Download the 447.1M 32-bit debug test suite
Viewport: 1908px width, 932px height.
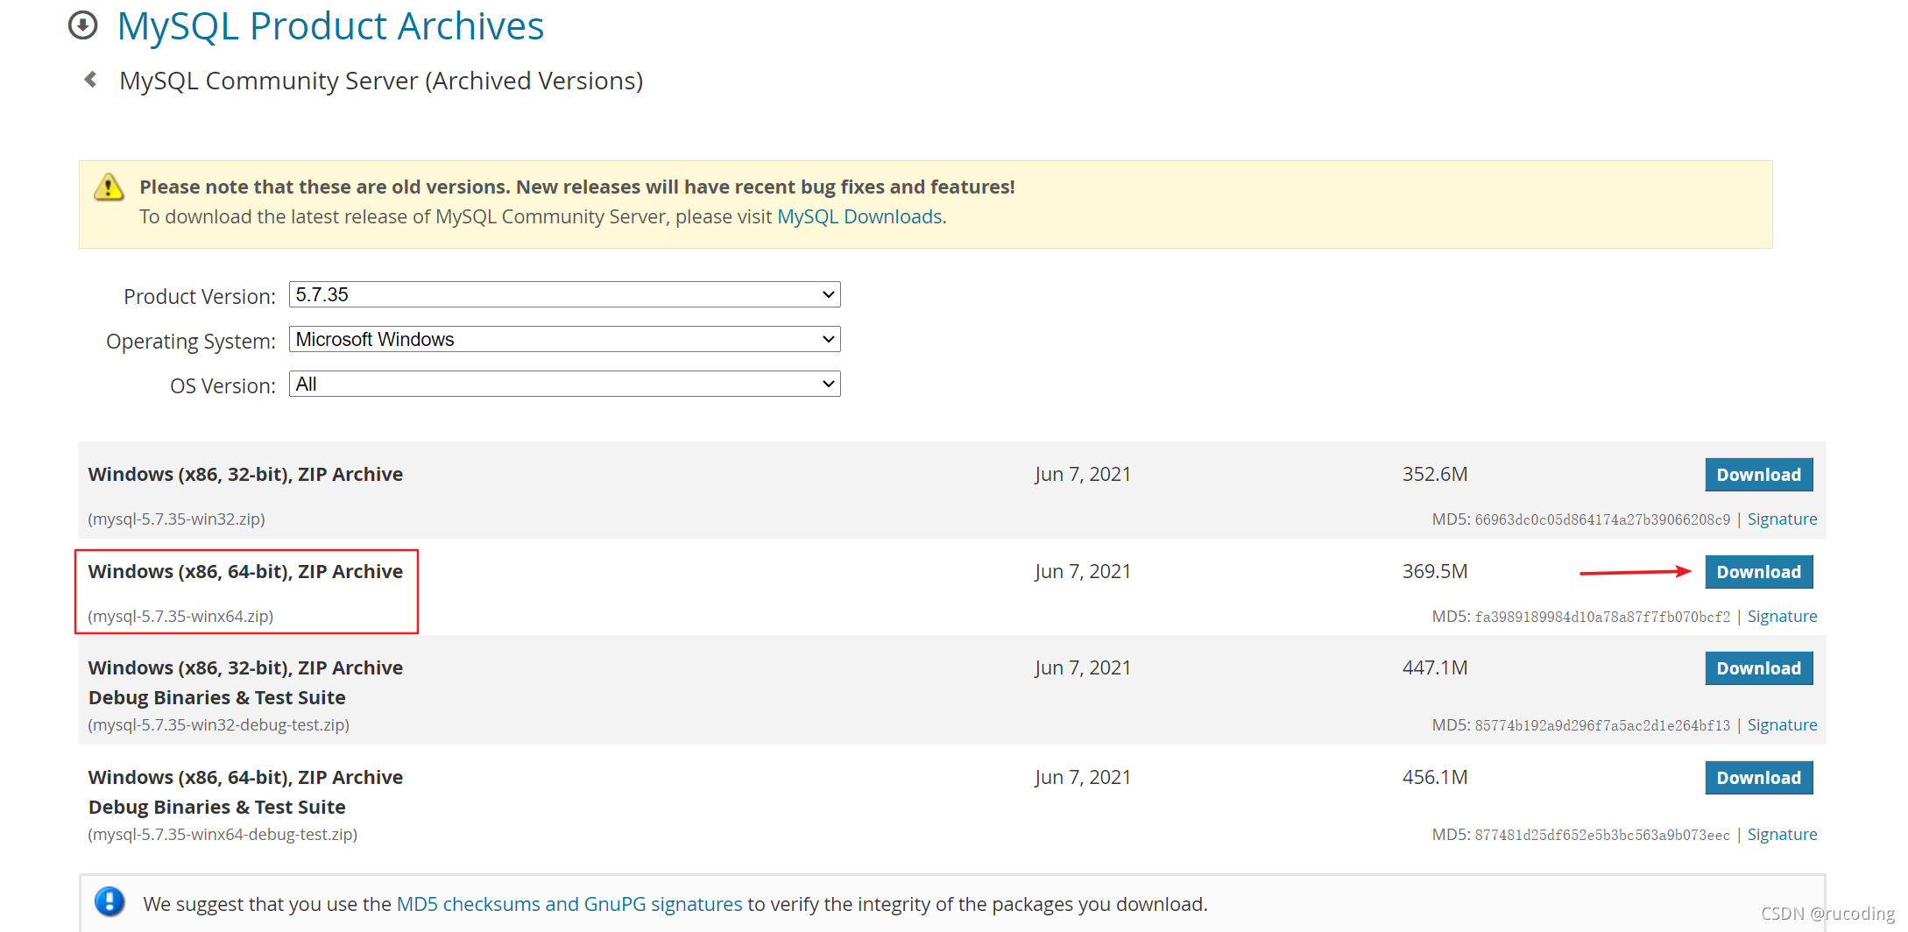point(1758,668)
